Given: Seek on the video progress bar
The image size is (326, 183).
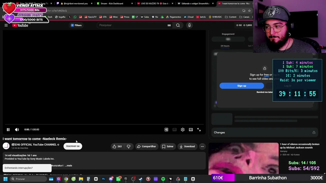Looking at the screenshot, I should coord(104,125).
